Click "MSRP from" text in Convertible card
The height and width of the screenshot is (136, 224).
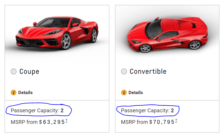[x=134, y=122]
